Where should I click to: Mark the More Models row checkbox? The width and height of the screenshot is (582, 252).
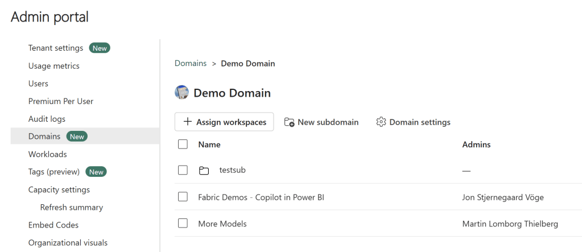(x=183, y=224)
